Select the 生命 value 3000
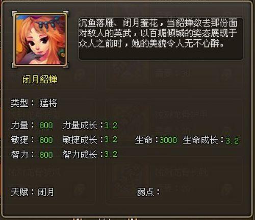The width and height of the screenshot is (255, 220). 168,140
